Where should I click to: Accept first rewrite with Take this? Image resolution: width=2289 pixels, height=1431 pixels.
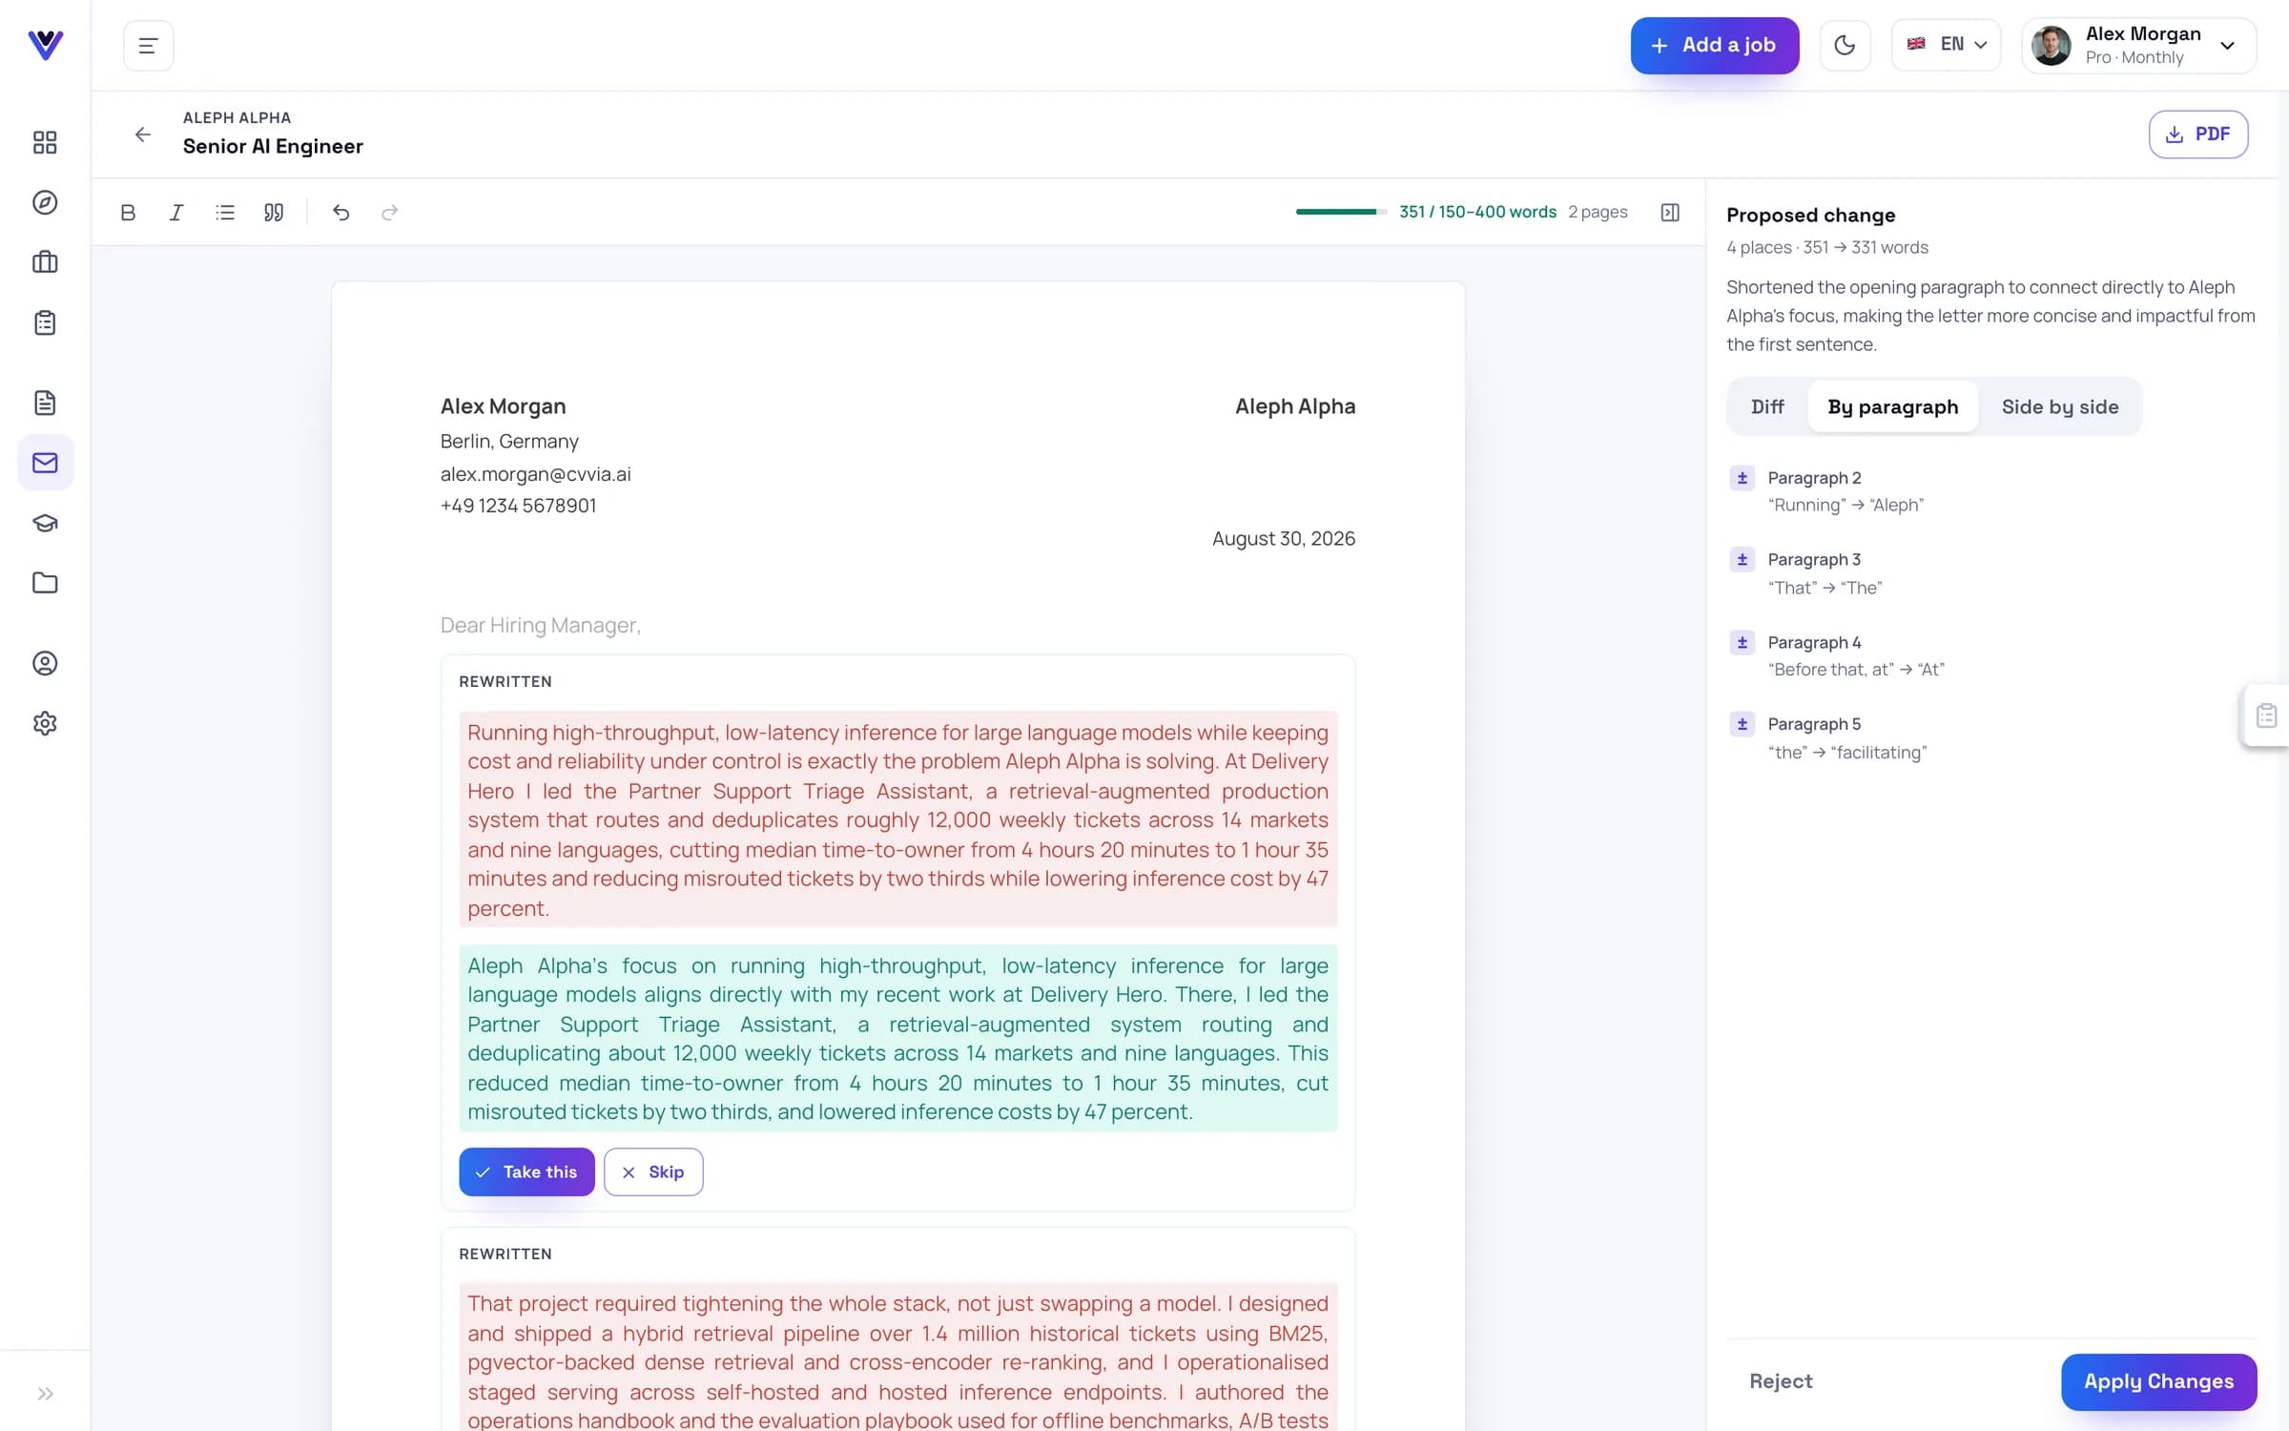coord(526,1172)
